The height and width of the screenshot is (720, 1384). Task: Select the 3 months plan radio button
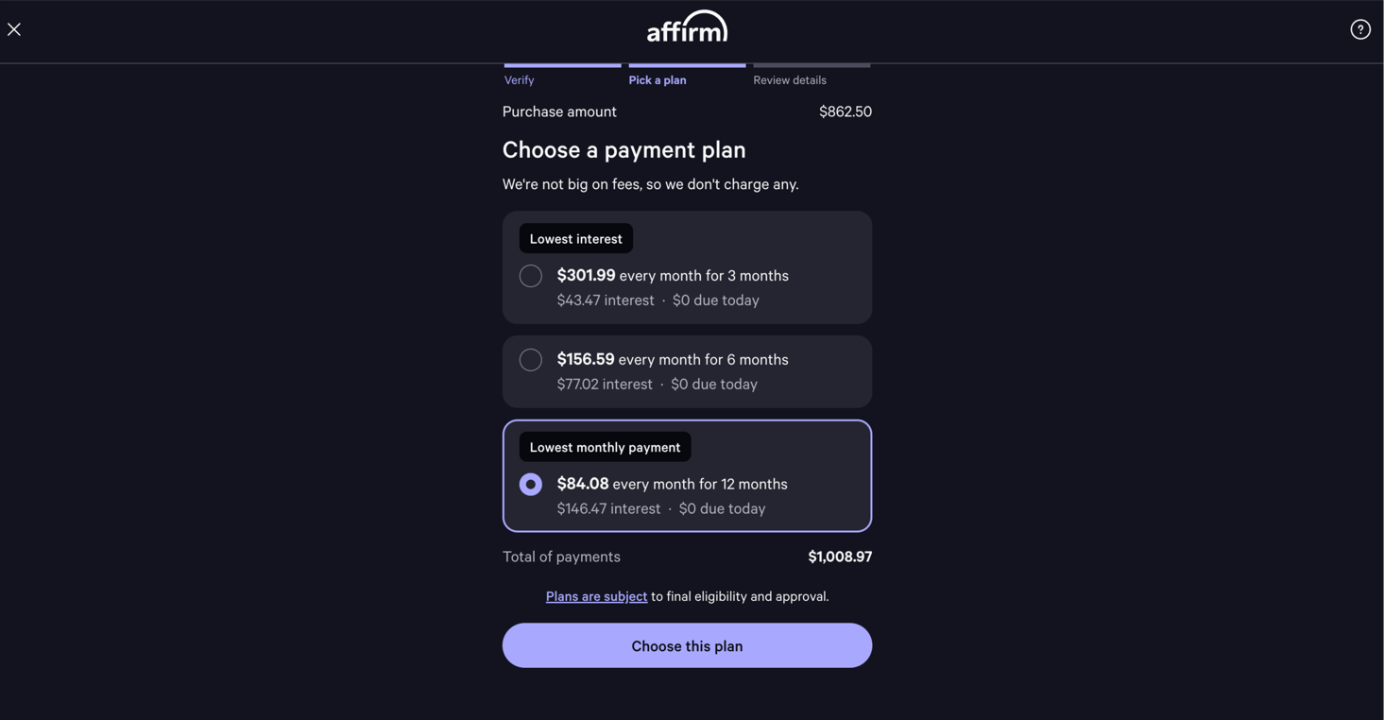pyautogui.click(x=531, y=276)
